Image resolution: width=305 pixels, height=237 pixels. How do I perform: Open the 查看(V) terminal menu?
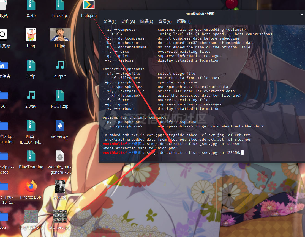tap(165, 21)
